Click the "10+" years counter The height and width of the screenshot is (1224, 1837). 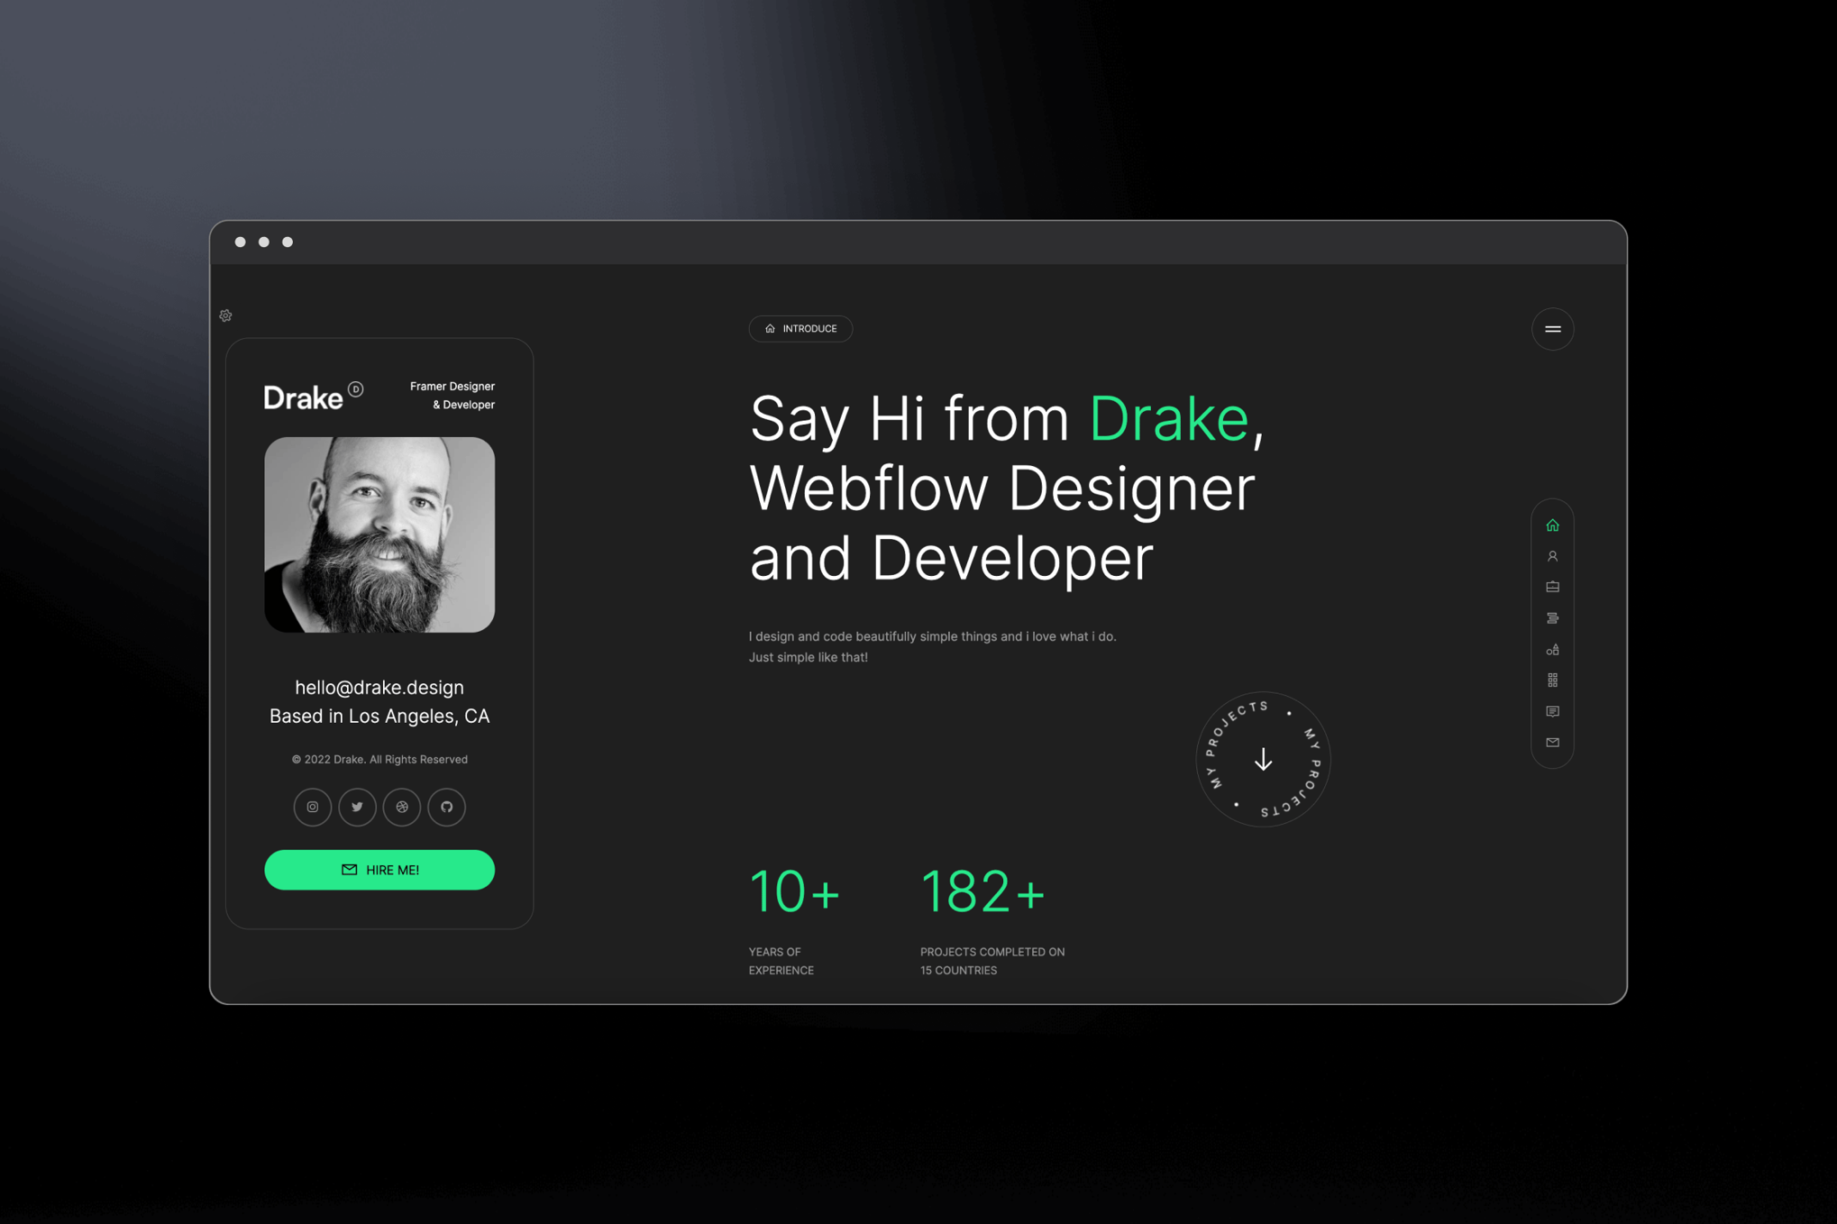click(794, 891)
